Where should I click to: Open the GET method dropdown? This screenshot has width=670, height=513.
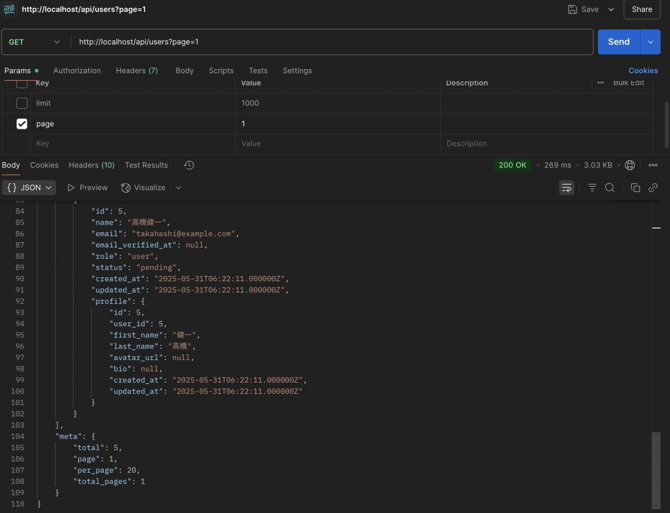point(35,42)
